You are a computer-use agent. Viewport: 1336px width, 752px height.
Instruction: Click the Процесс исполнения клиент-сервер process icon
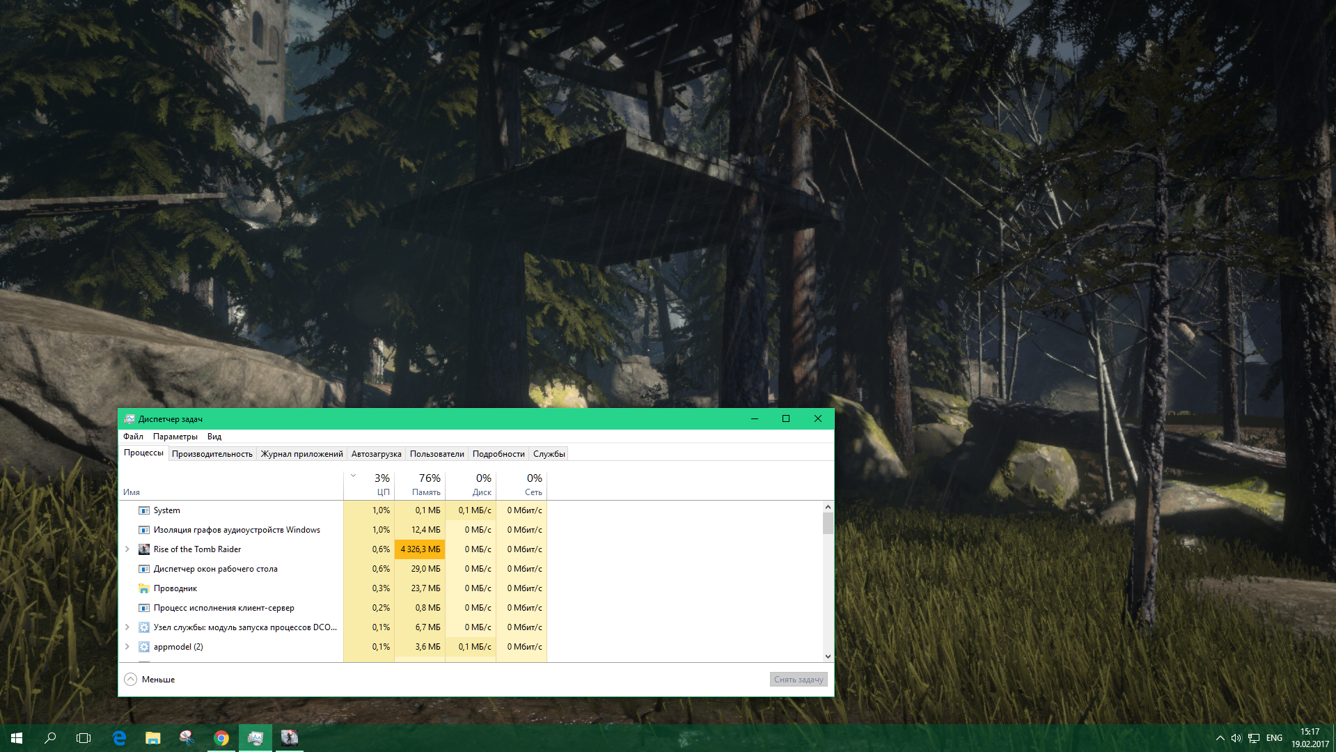coord(144,608)
